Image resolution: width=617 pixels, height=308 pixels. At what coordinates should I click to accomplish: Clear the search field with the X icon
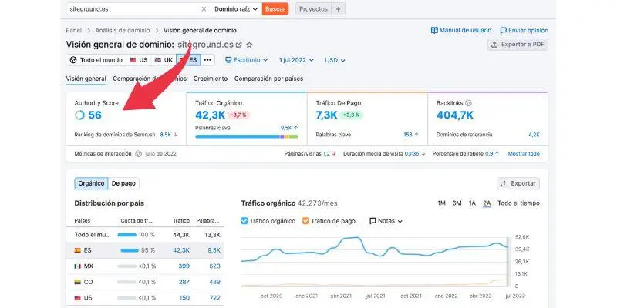pyautogui.click(x=204, y=9)
